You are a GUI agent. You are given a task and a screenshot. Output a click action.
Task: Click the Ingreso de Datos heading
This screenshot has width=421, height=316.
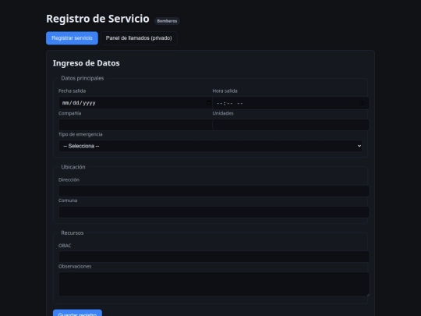[87, 63]
